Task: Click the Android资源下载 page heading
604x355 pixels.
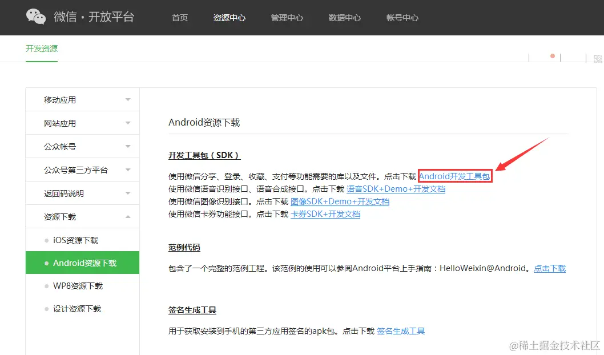Action: (204, 123)
